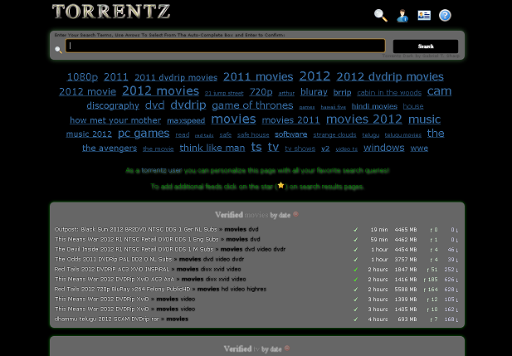Open the the avengers tag
512x356 pixels.
tap(110, 149)
